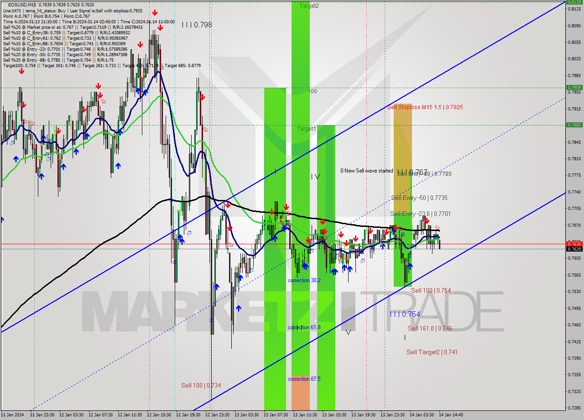Click the 'Time A:2024.01.13 21:30:00' line
This screenshot has width=584, height=420.
(89, 21)
